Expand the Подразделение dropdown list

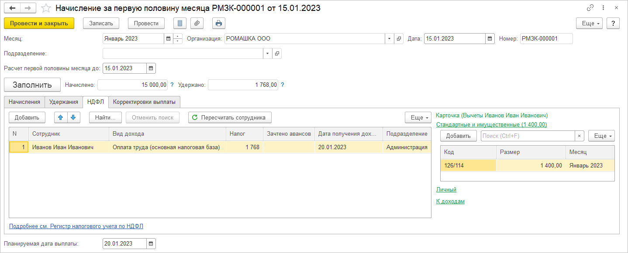267,53
